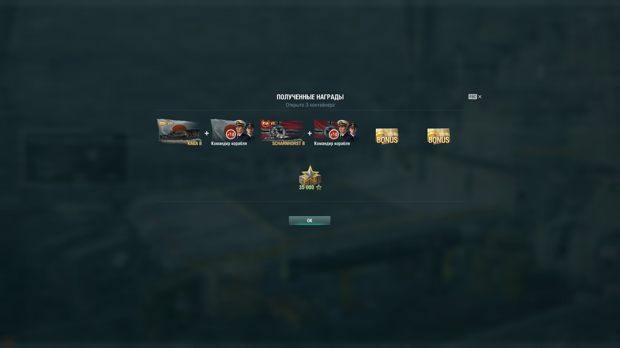Click the star currency icon beside 35 000
The image size is (620, 348).
click(319, 187)
